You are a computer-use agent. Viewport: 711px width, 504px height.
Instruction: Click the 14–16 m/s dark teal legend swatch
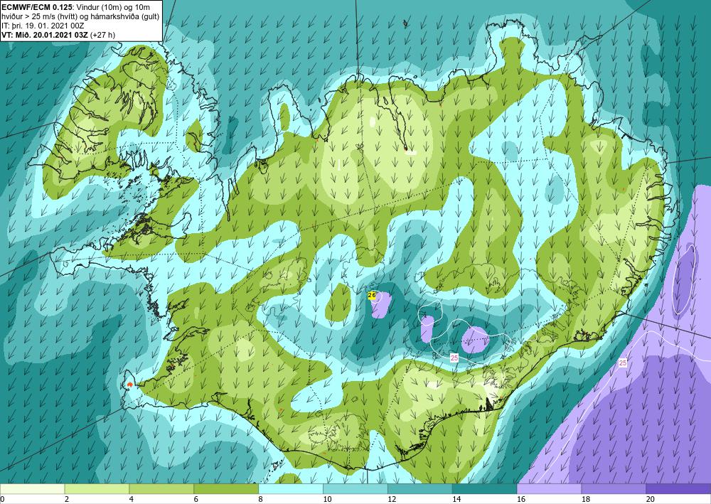pos(484,488)
